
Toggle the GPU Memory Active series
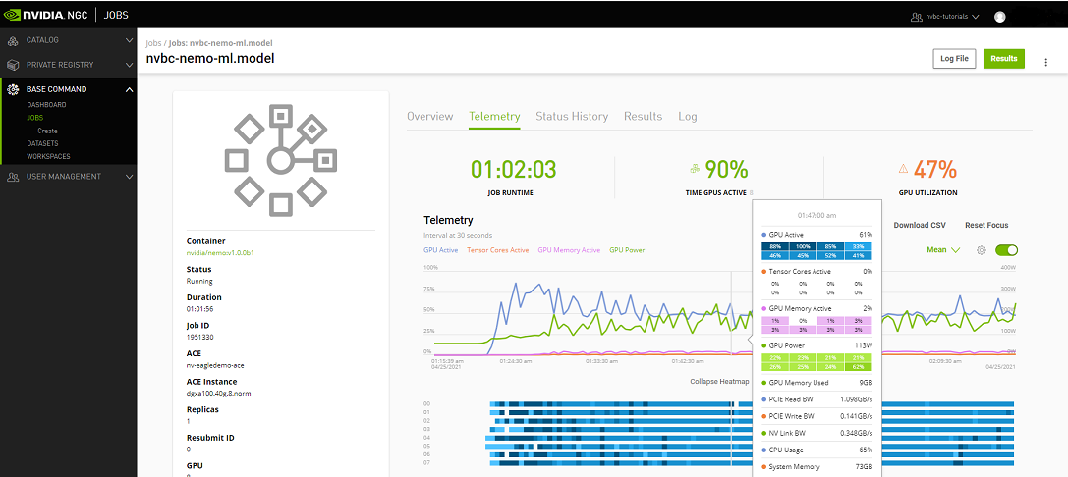click(570, 250)
